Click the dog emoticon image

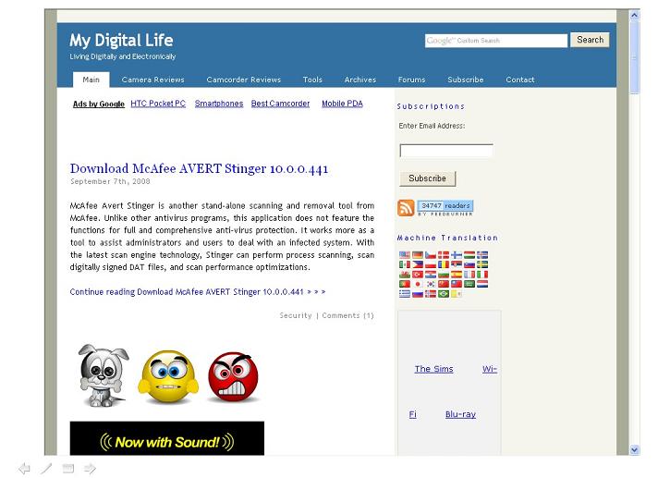point(102,375)
